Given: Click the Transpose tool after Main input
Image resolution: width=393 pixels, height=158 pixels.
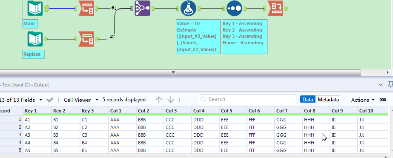Looking at the screenshot, I should pos(86,8).
